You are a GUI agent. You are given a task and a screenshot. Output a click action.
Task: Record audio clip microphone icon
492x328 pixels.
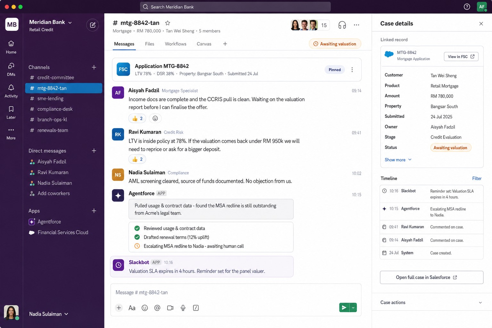(x=183, y=308)
